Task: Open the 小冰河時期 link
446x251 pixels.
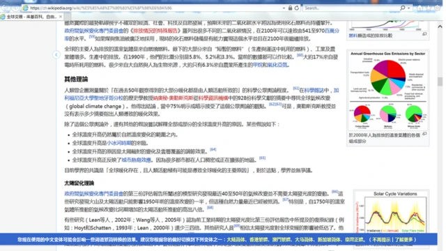Action: click(x=118, y=143)
